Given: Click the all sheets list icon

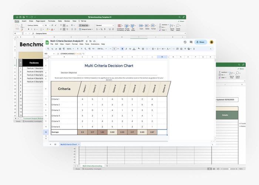Looking at the screenshot, I should (55, 144).
